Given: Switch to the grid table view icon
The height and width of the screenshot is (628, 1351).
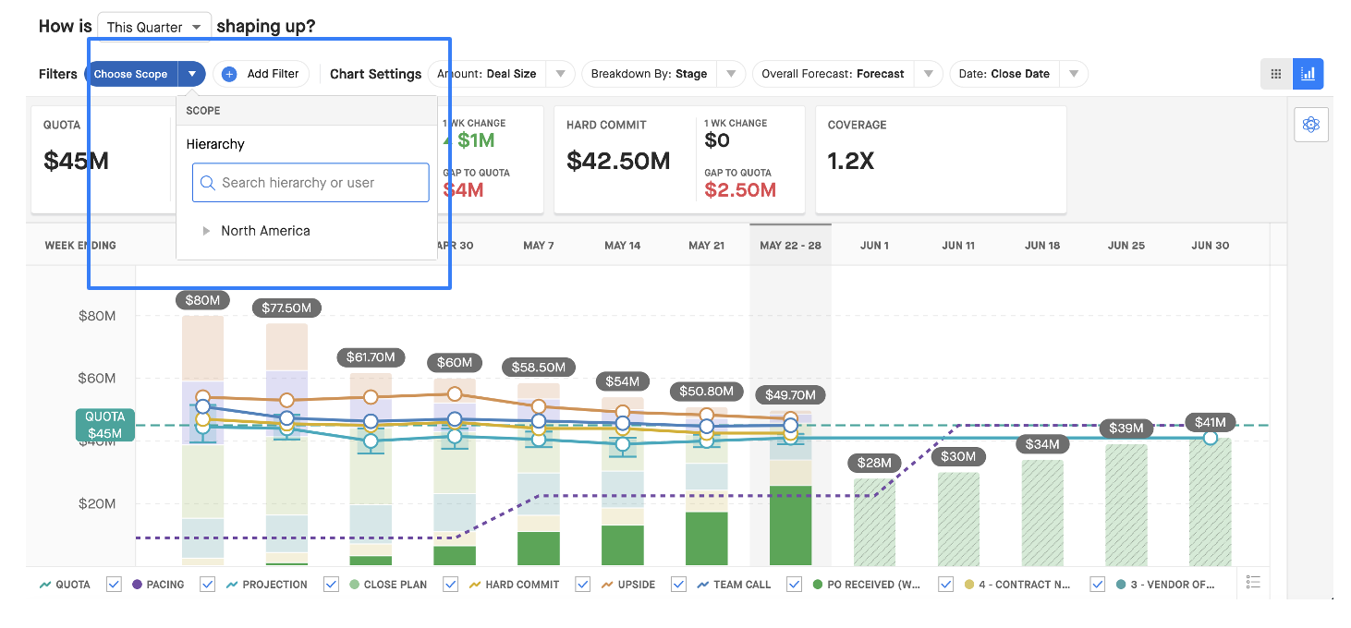Looking at the screenshot, I should (1276, 74).
